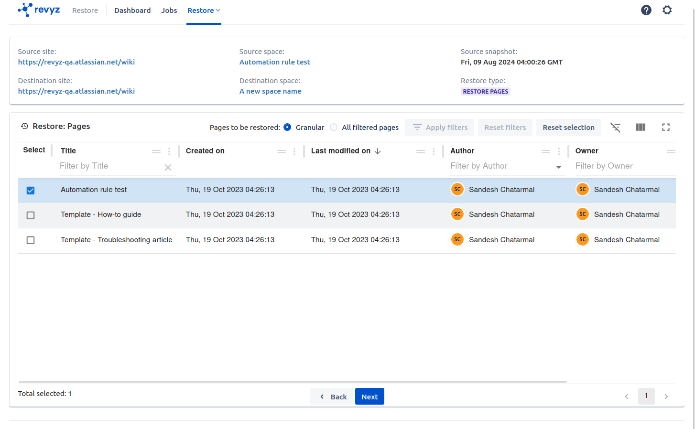
Task: Clear the Title filter with X icon
Action: click(168, 167)
